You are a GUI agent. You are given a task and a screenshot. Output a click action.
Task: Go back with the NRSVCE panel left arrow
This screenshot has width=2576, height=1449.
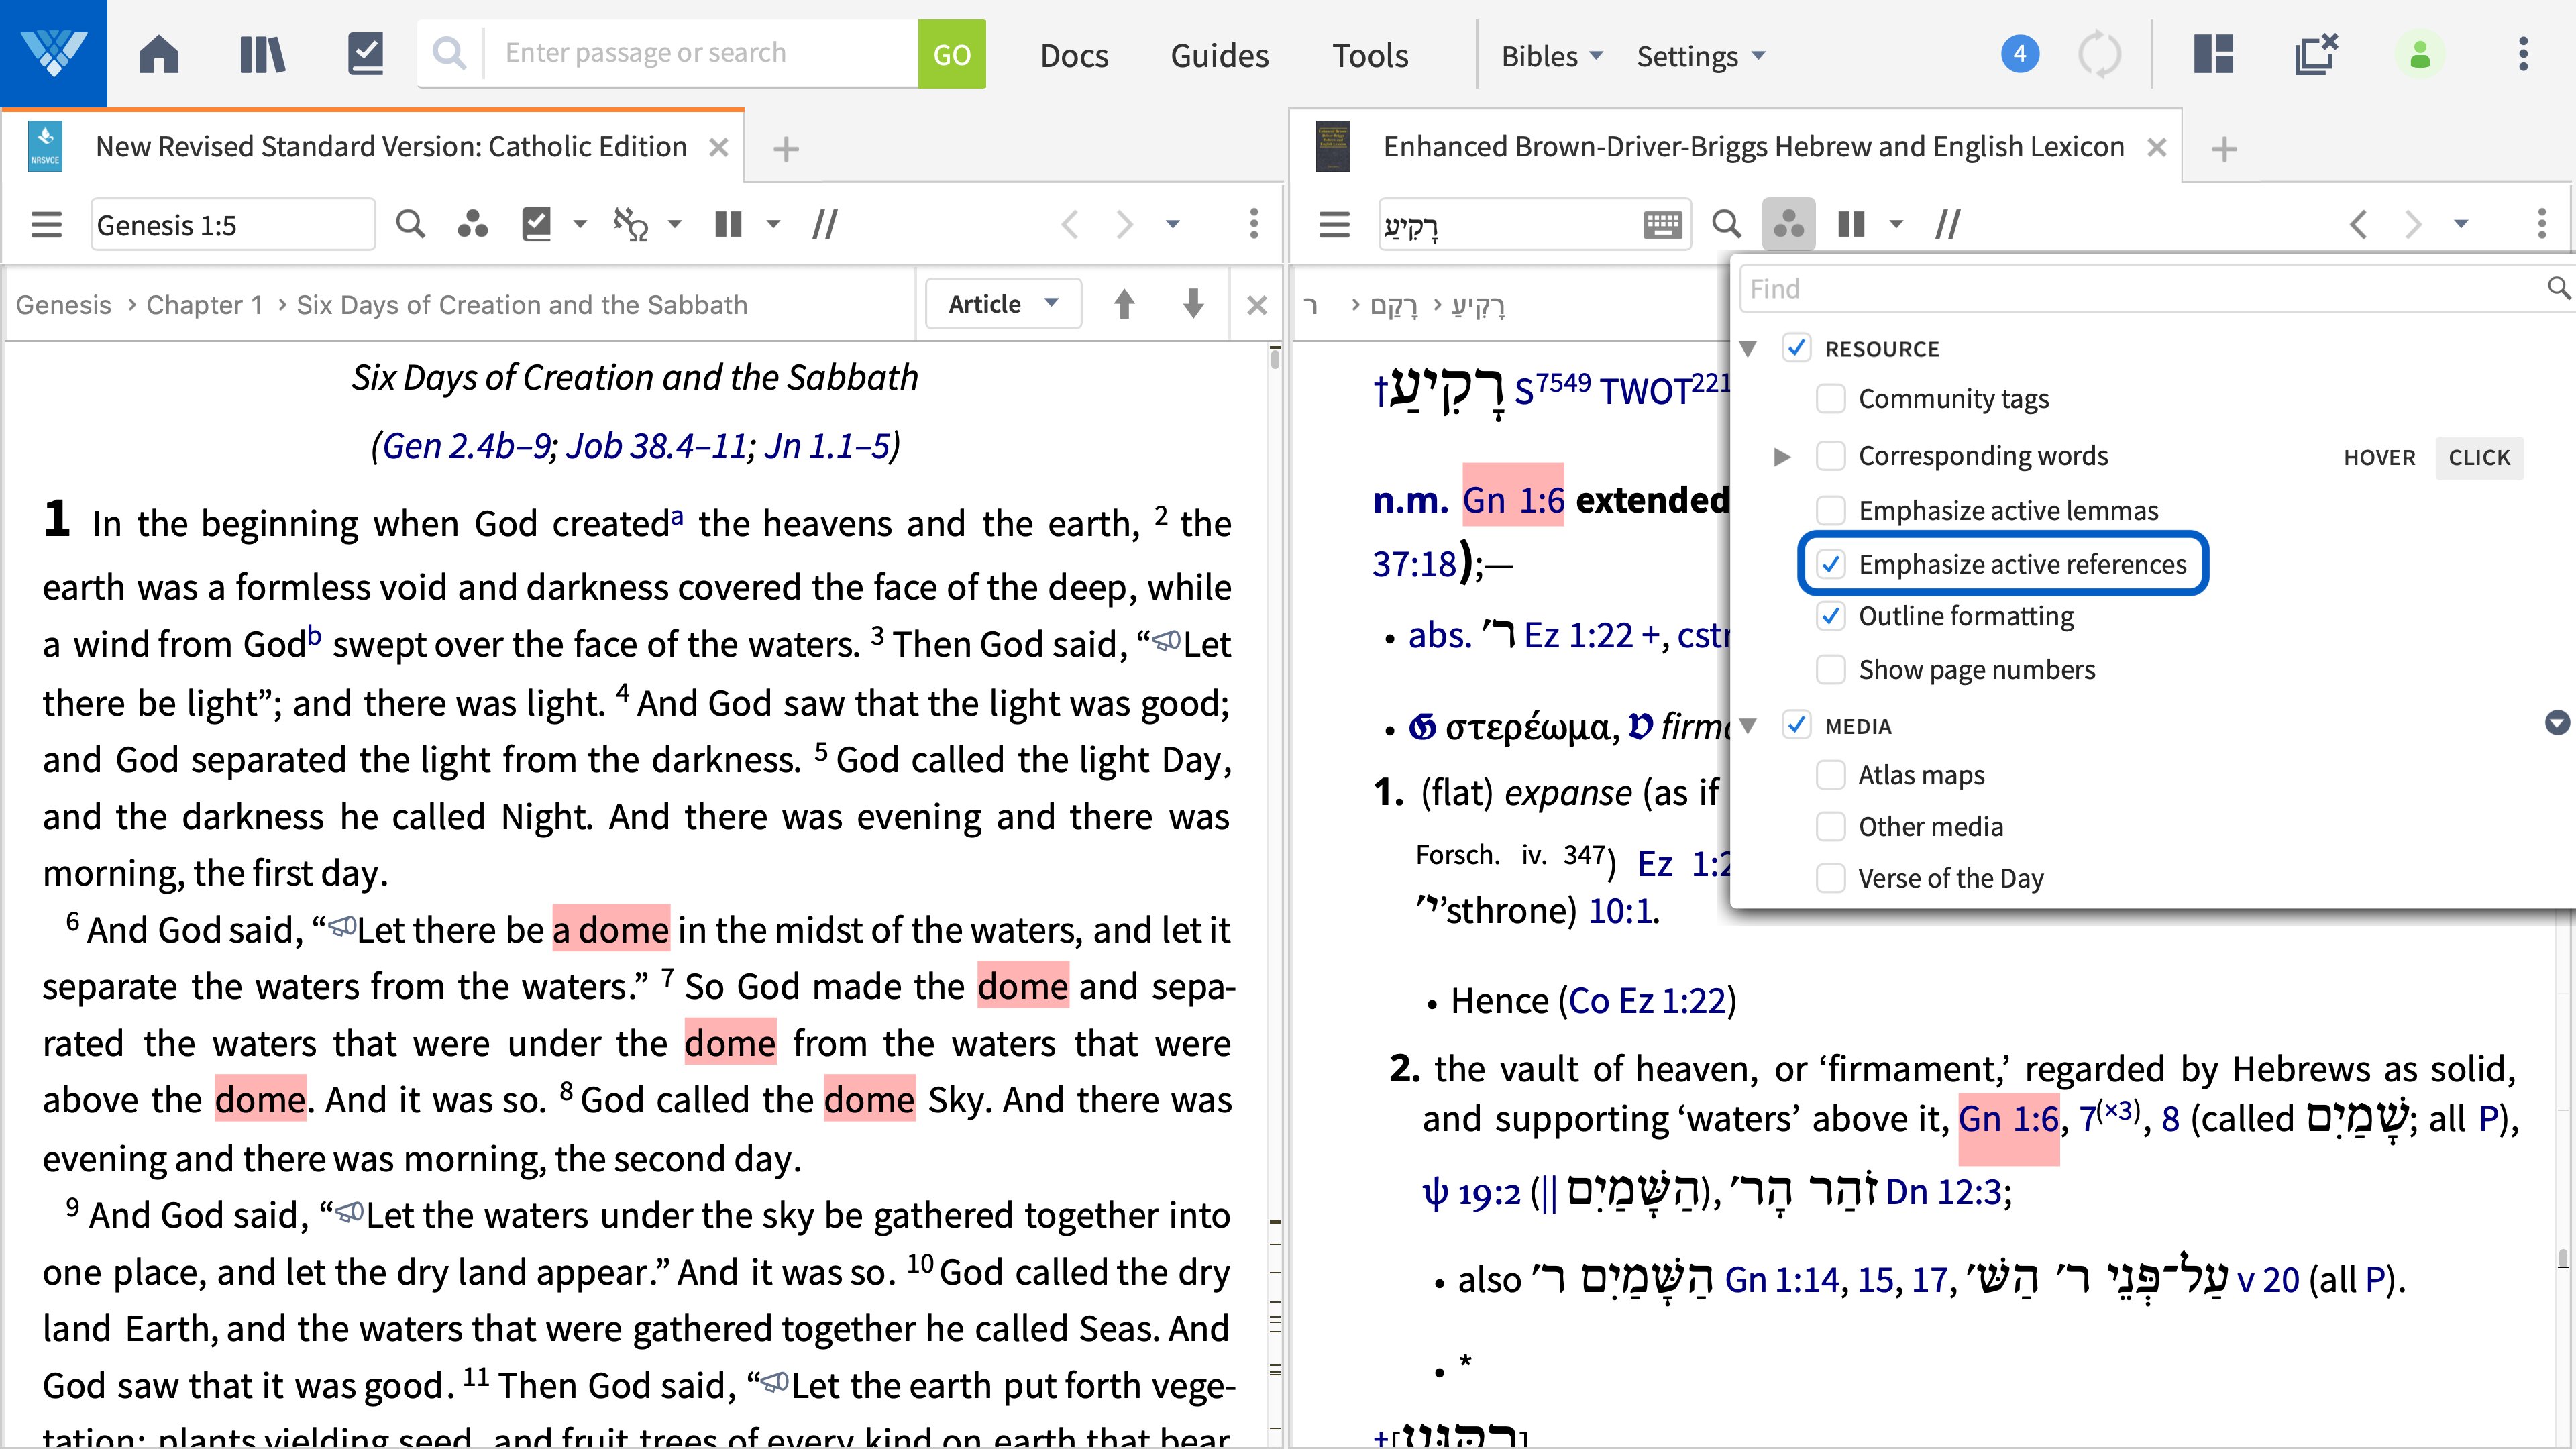click(1069, 224)
